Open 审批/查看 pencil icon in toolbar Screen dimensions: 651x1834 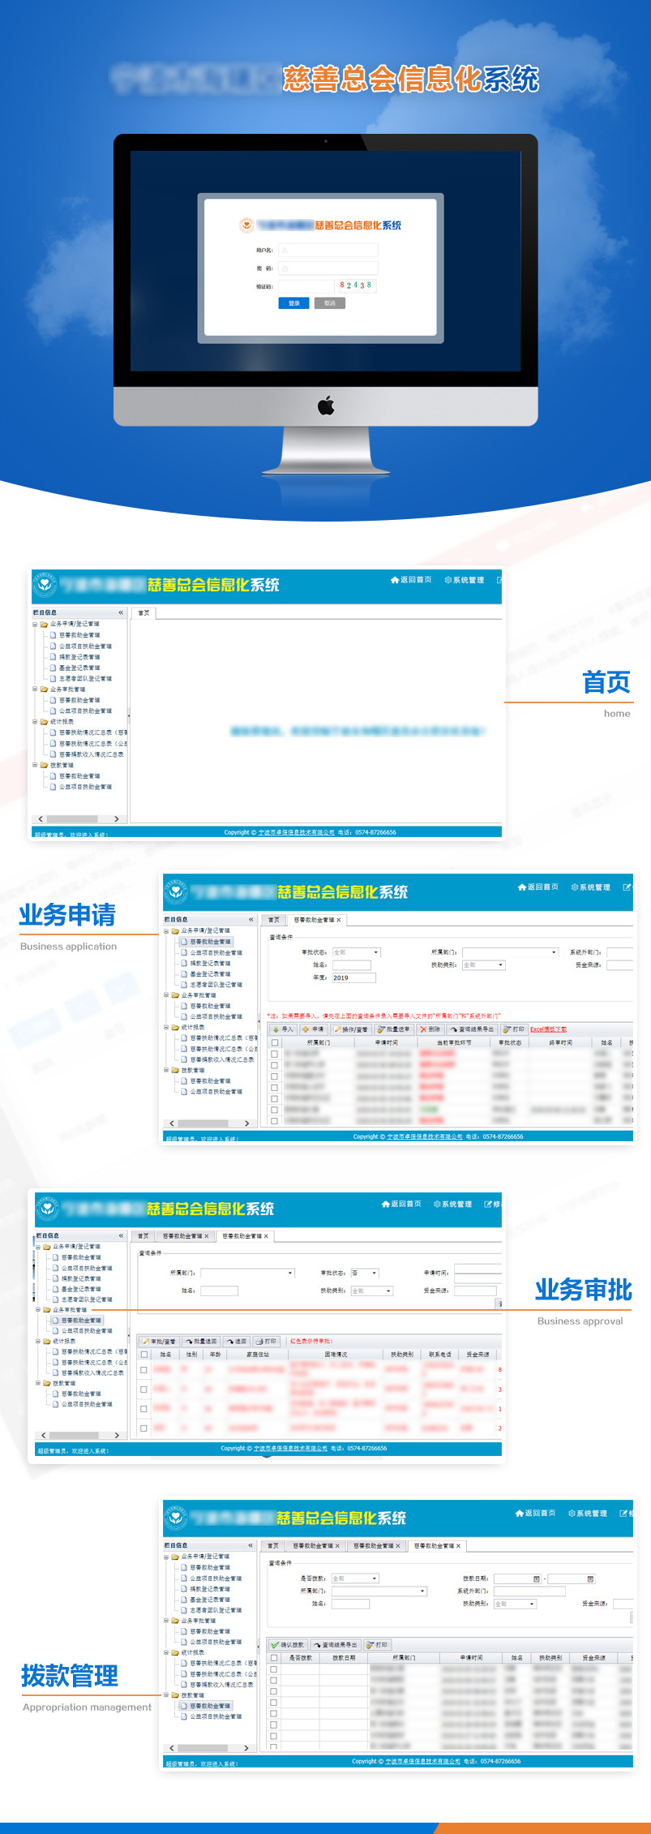(x=159, y=1342)
